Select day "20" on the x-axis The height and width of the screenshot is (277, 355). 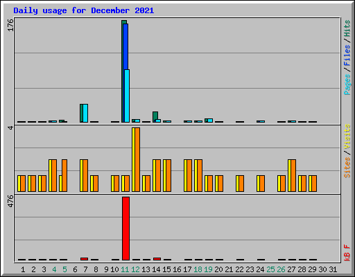[x=218, y=269]
